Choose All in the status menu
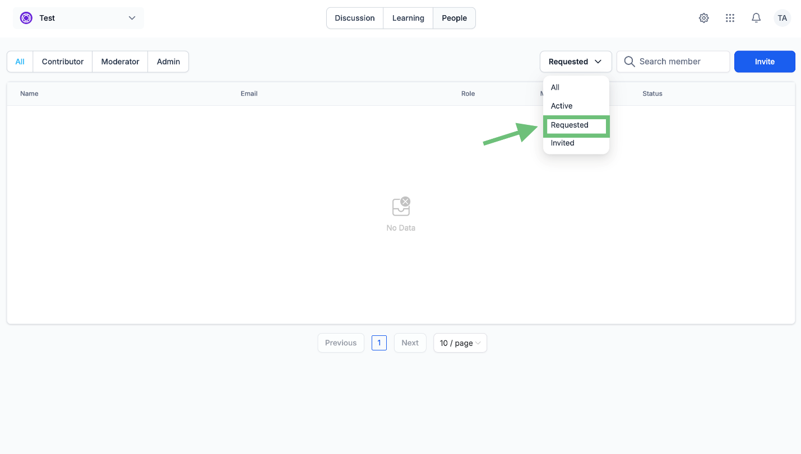The image size is (801, 454). pyautogui.click(x=576, y=87)
